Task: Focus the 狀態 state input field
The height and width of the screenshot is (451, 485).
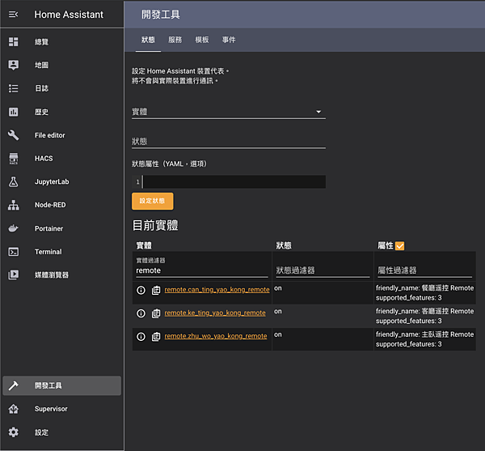Action: [229, 142]
